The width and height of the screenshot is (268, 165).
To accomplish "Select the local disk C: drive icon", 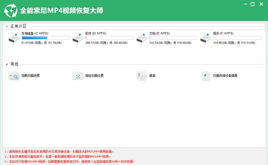I will [x=14, y=38].
